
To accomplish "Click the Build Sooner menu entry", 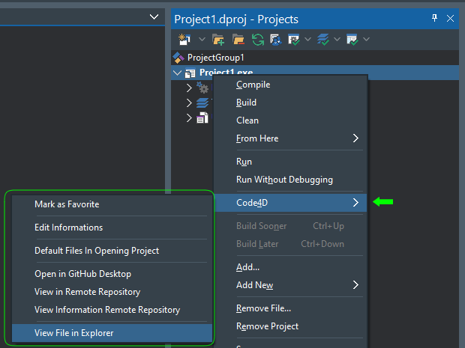I will [291, 226].
